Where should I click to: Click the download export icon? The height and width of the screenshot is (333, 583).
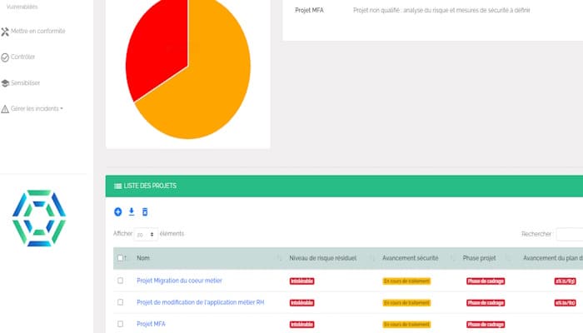132,211
